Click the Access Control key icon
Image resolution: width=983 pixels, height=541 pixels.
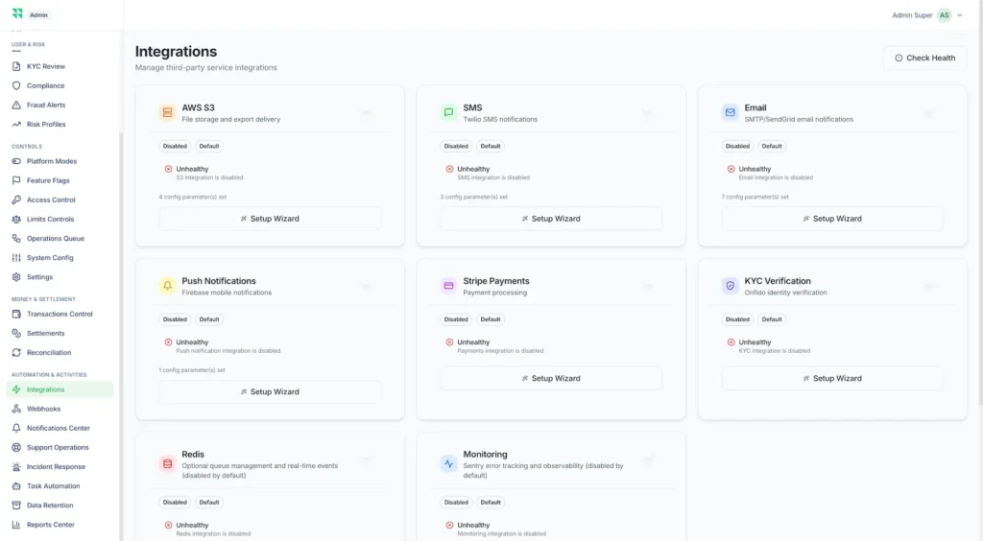(16, 200)
